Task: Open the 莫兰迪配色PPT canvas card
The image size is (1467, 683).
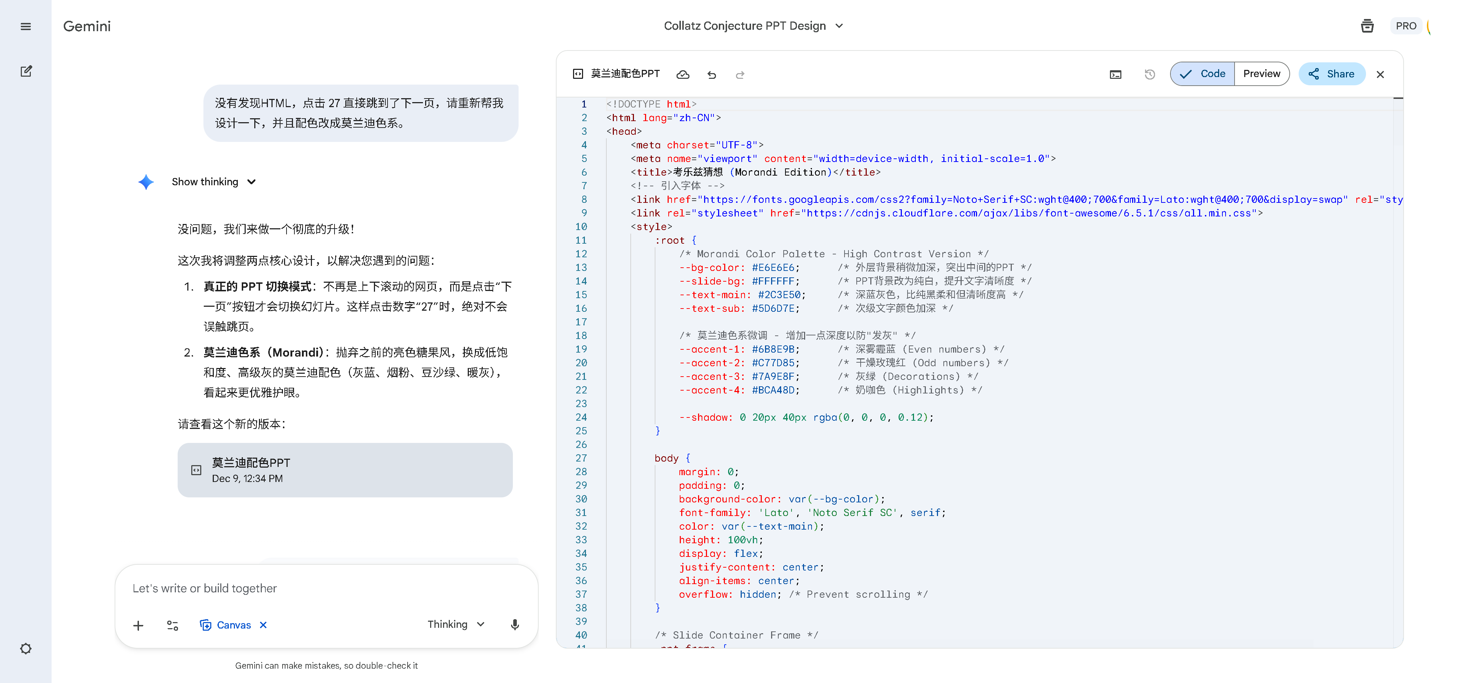Action: (x=345, y=470)
